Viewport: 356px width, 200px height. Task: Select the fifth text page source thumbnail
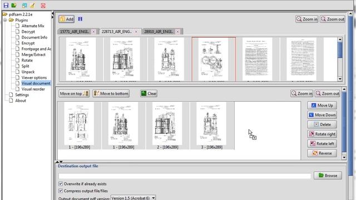tap(257, 59)
